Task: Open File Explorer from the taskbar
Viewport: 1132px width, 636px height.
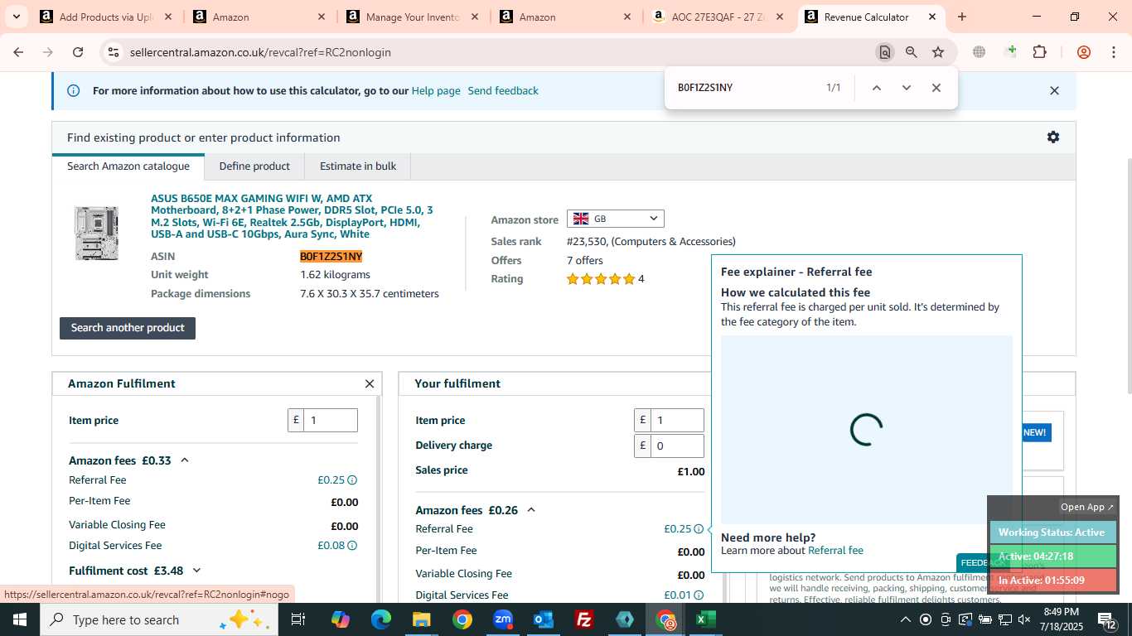Action: click(422, 619)
